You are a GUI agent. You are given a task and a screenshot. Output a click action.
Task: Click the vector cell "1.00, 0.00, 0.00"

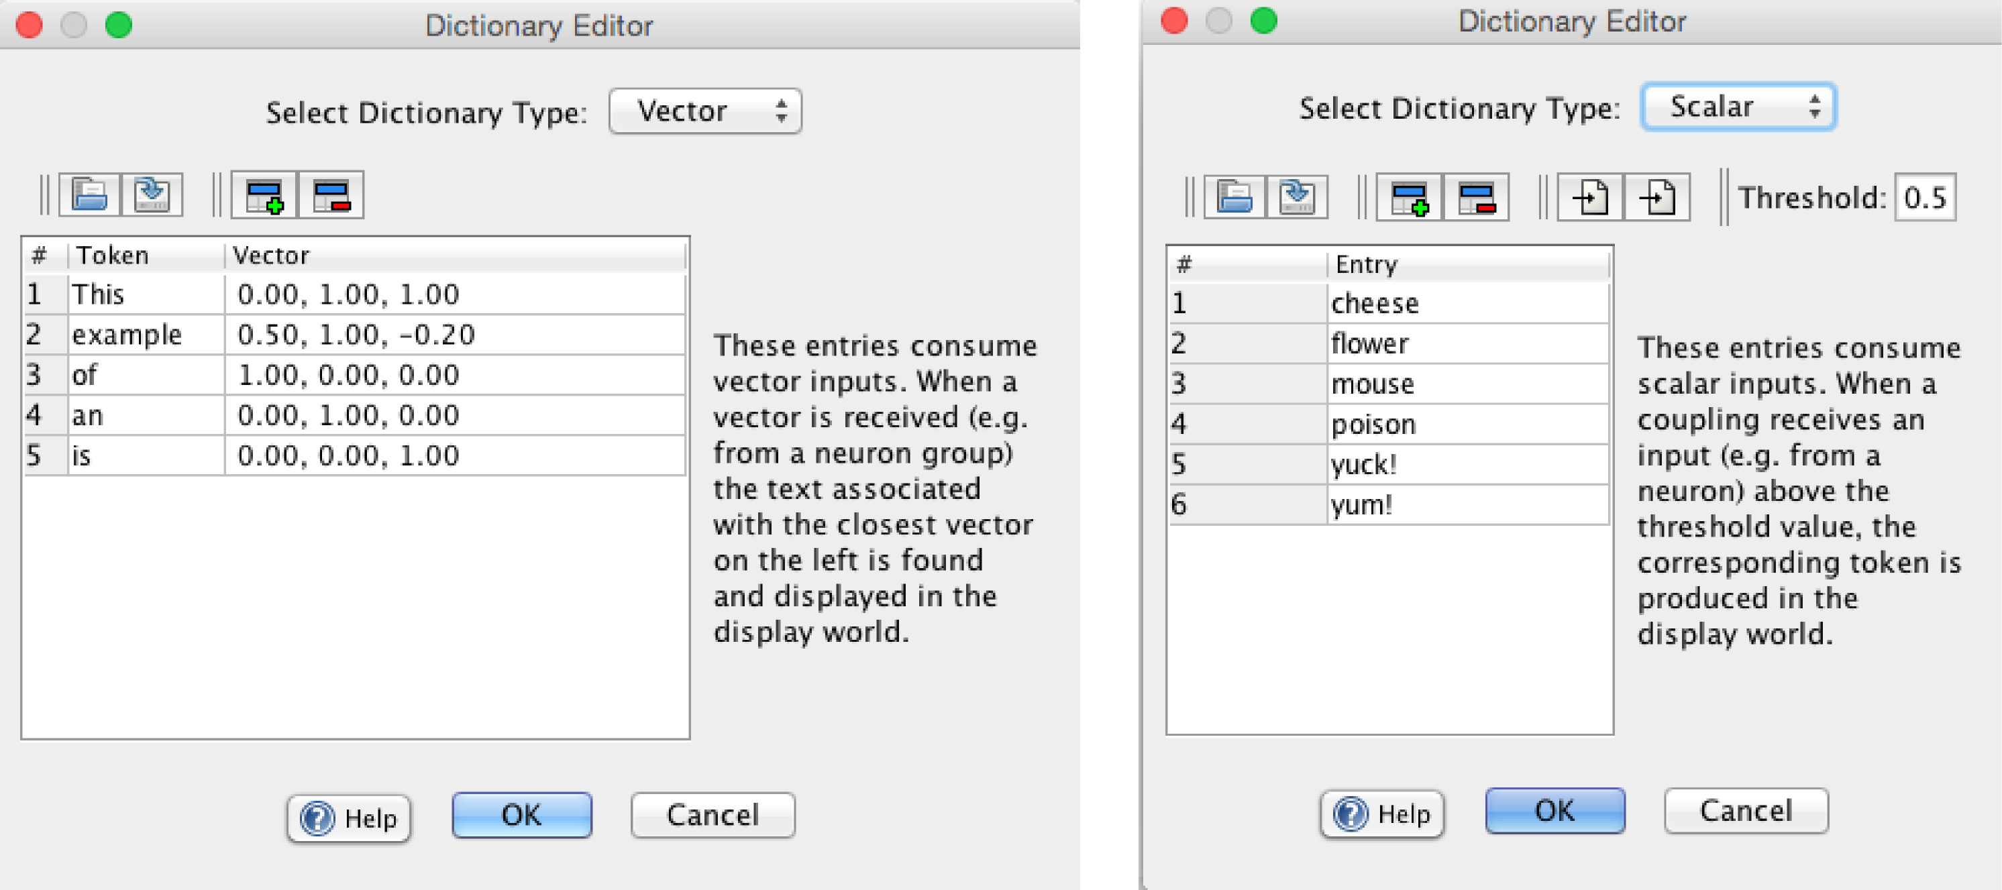pyautogui.click(x=348, y=375)
